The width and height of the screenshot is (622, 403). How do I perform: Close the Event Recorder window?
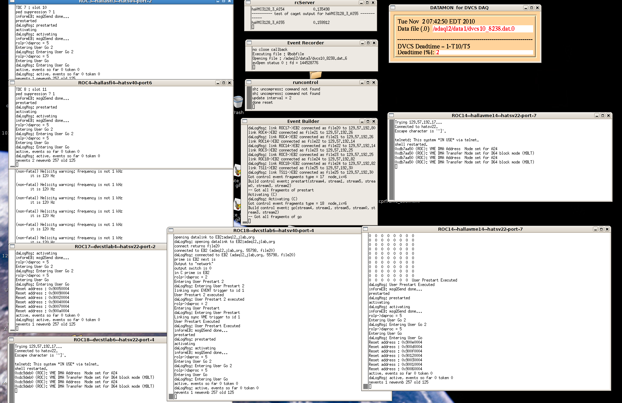pyautogui.click(x=374, y=43)
